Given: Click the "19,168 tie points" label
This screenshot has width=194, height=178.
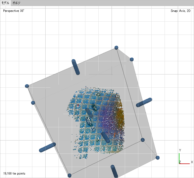Looking at the screenshot, I should click(x=14, y=174).
